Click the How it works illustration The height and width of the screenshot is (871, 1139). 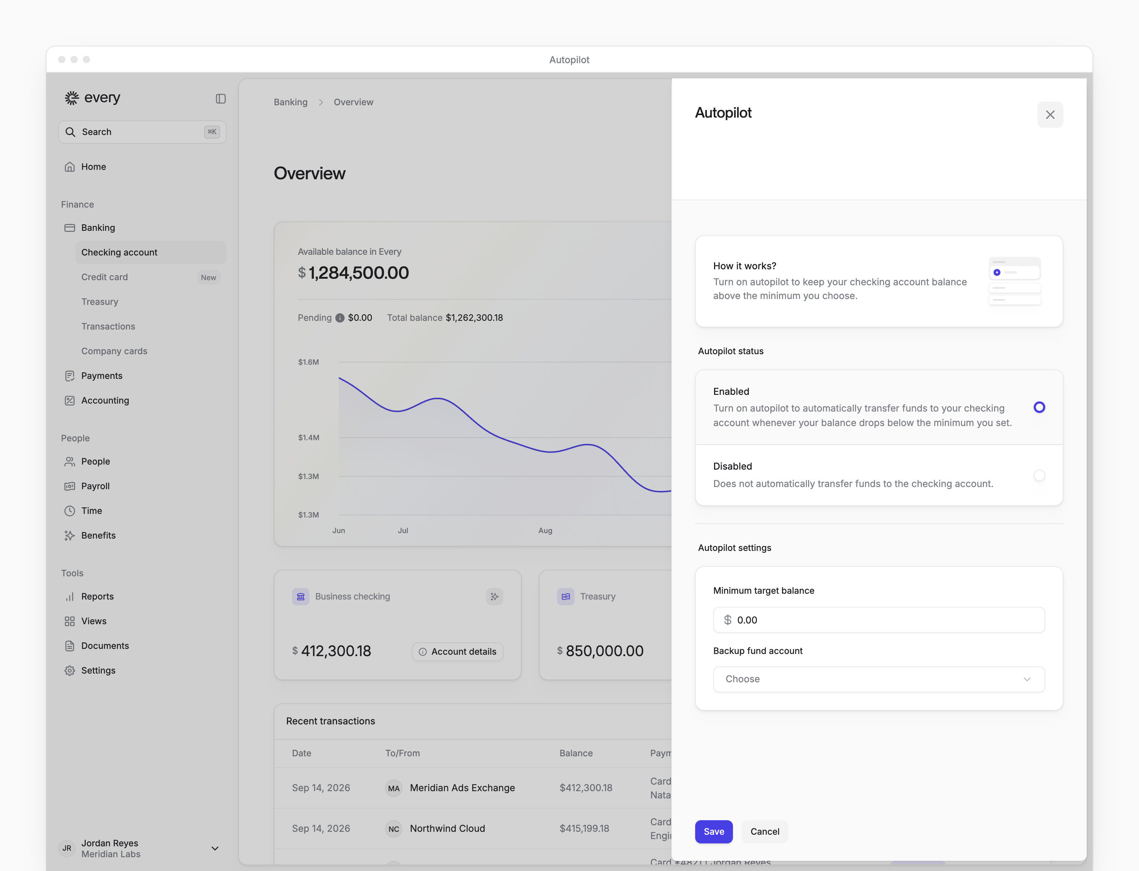(x=1014, y=281)
